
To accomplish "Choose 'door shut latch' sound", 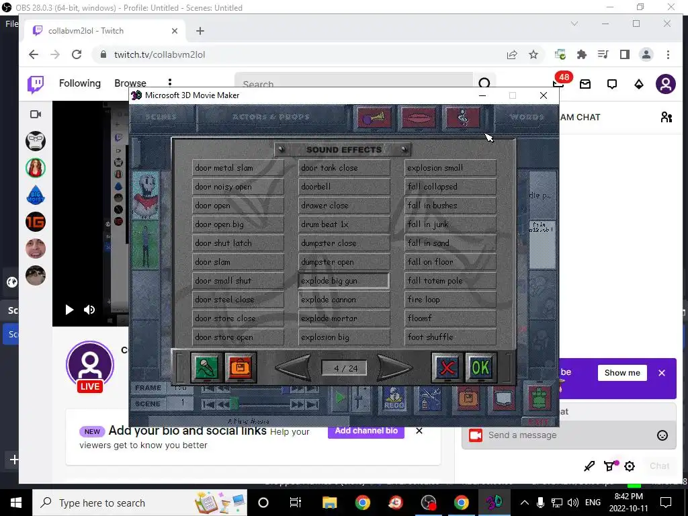I will pyautogui.click(x=238, y=243).
